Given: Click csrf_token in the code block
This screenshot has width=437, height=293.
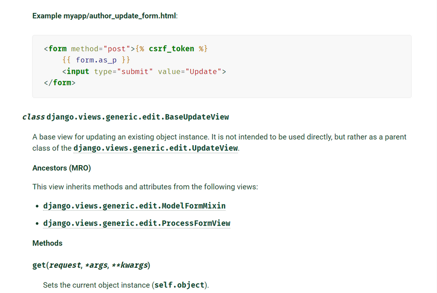Looking at the screenshot, I should click(171, 49).
